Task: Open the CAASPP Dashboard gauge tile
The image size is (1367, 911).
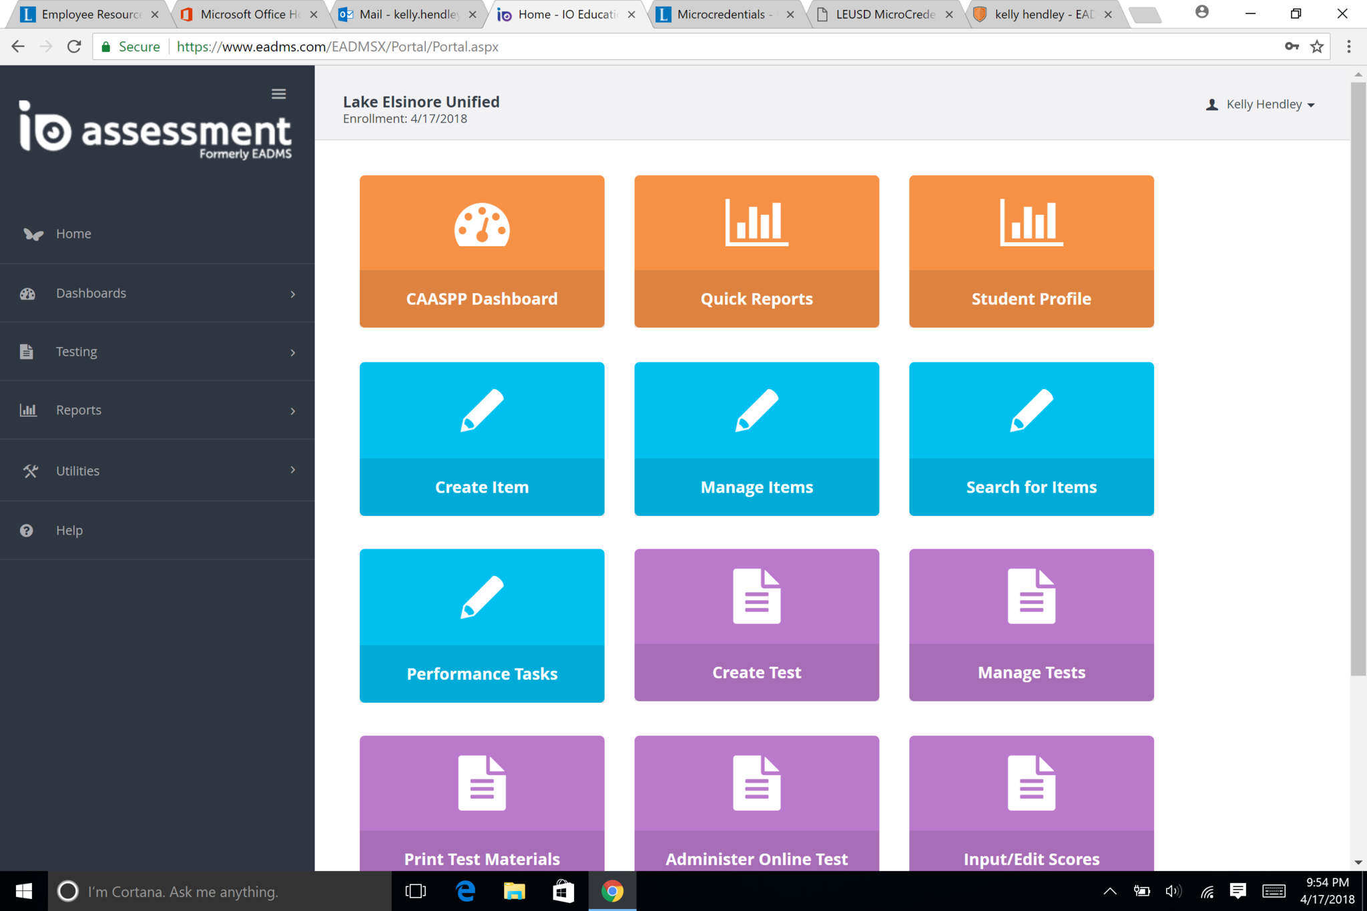Action: [481, 251]
